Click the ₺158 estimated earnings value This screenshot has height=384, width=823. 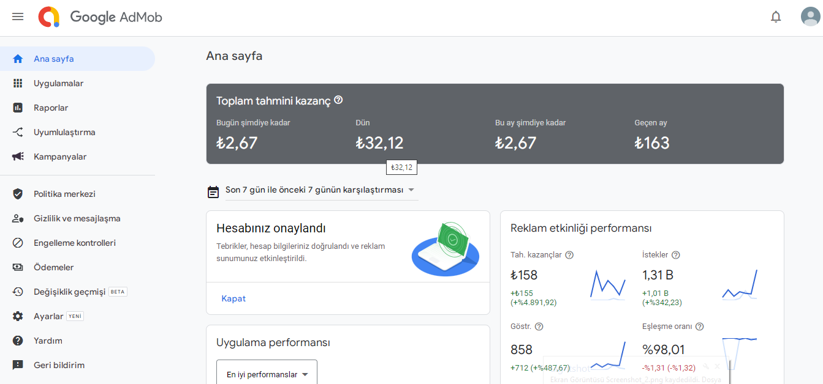[x=524, y=275]
